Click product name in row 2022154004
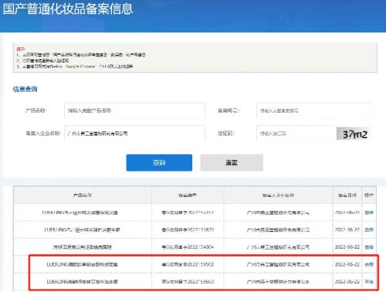This screenshot has height=292, width=386. tap(83, 247)
